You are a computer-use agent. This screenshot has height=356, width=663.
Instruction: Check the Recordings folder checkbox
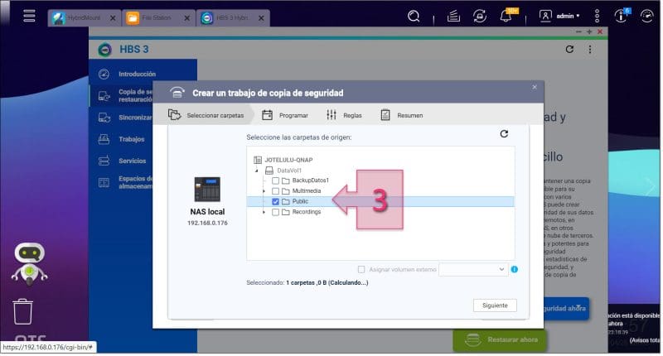(276, 213)
